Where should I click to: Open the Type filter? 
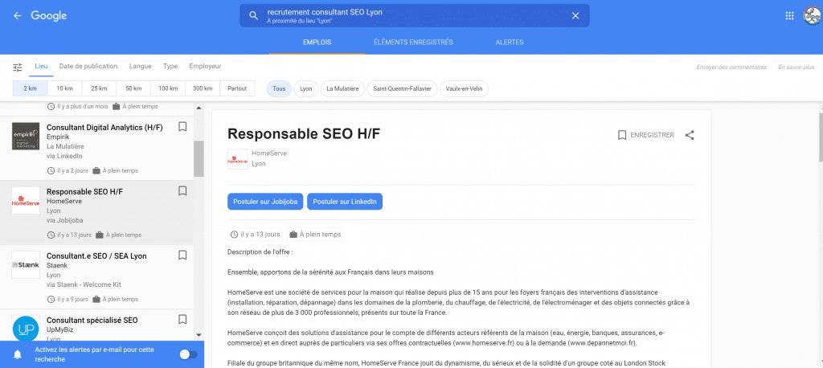(x=170, y=66)
